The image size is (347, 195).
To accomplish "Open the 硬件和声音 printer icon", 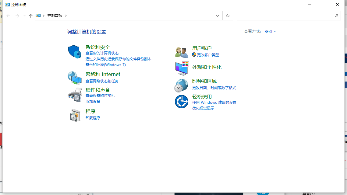I will coord(75,95).
